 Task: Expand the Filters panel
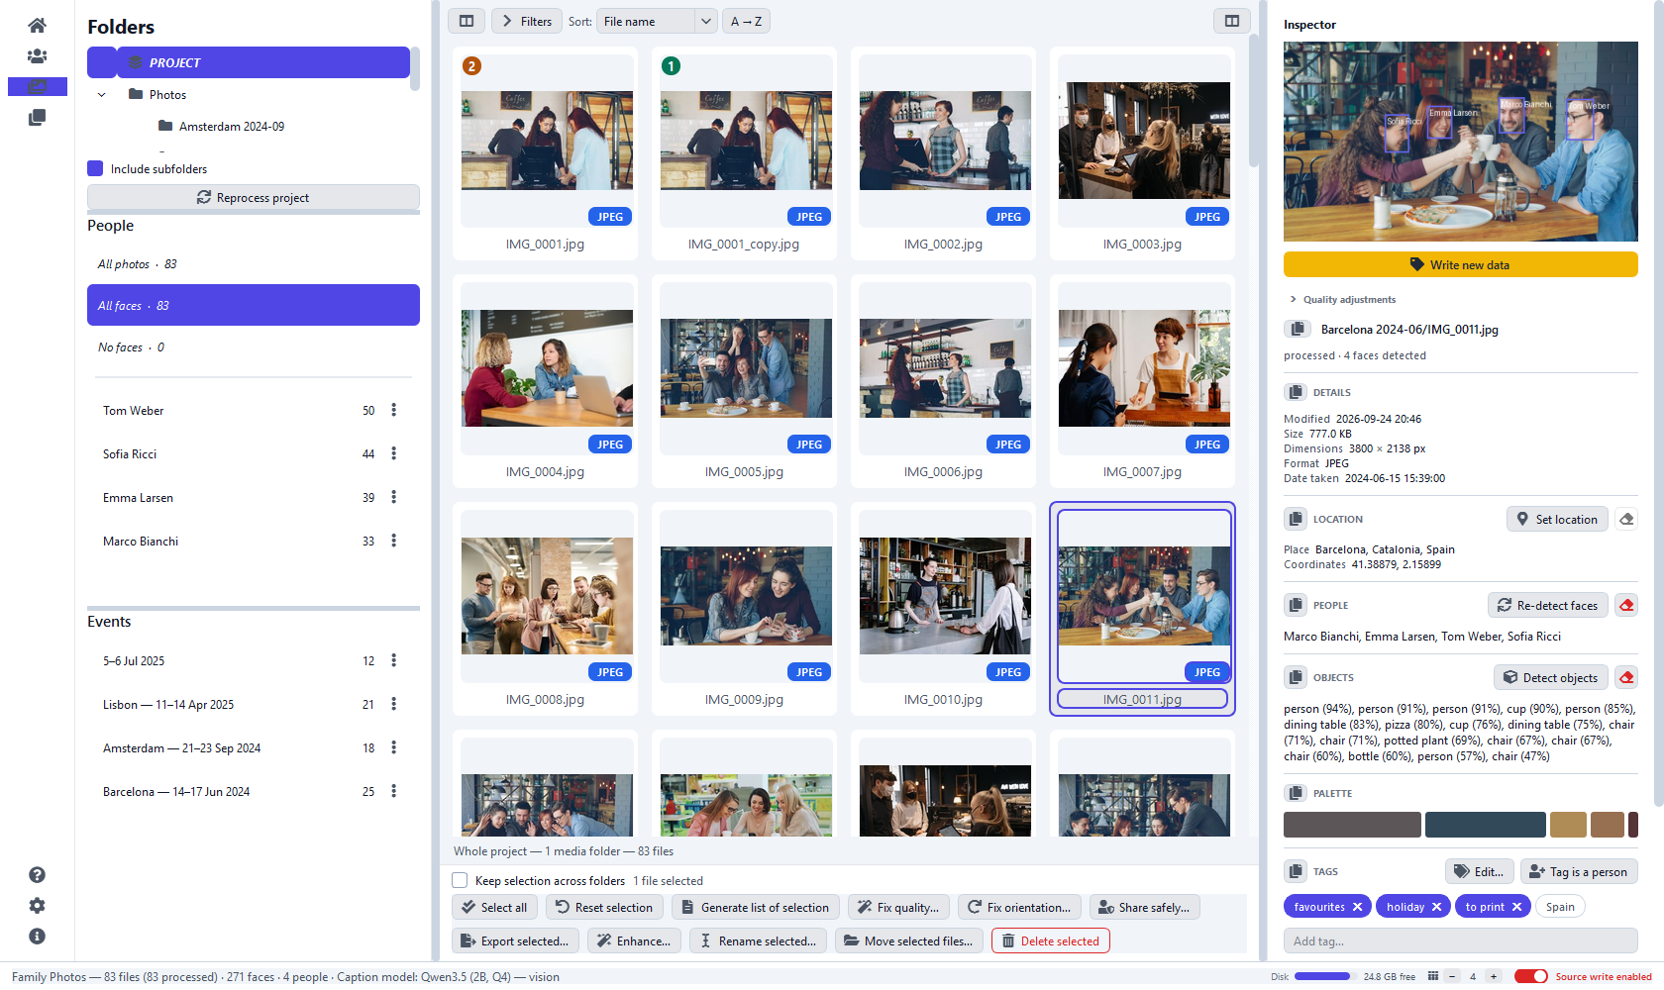(527, 21)
